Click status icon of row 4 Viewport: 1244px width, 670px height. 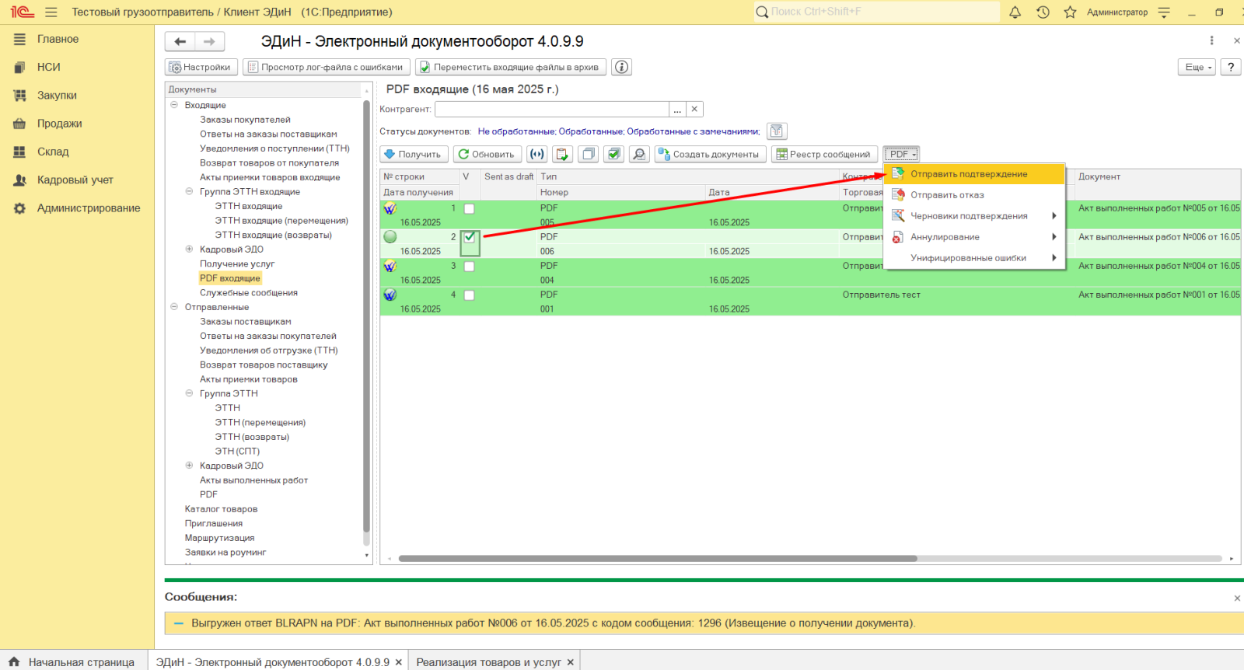coord(390,295)
